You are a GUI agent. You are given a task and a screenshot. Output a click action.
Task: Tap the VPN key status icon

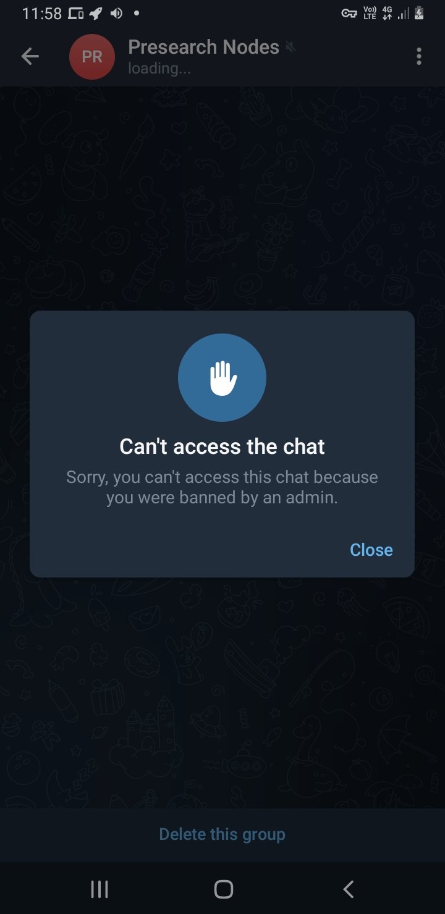[x=349, y=14]
